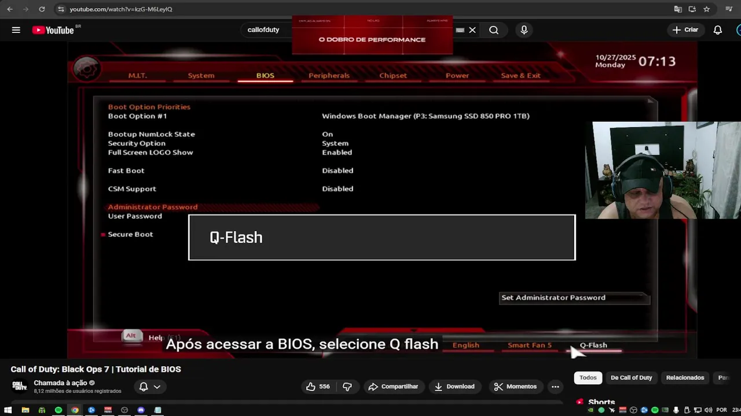Click network icon in system tray

[697, 410]
